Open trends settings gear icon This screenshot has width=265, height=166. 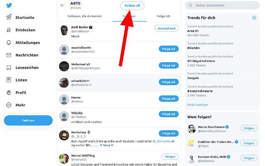[254, 18]
